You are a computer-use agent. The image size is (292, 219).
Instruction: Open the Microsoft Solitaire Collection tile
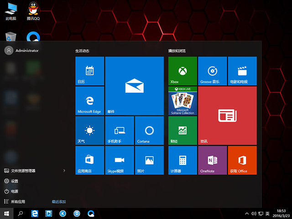(x=182, y=101)
